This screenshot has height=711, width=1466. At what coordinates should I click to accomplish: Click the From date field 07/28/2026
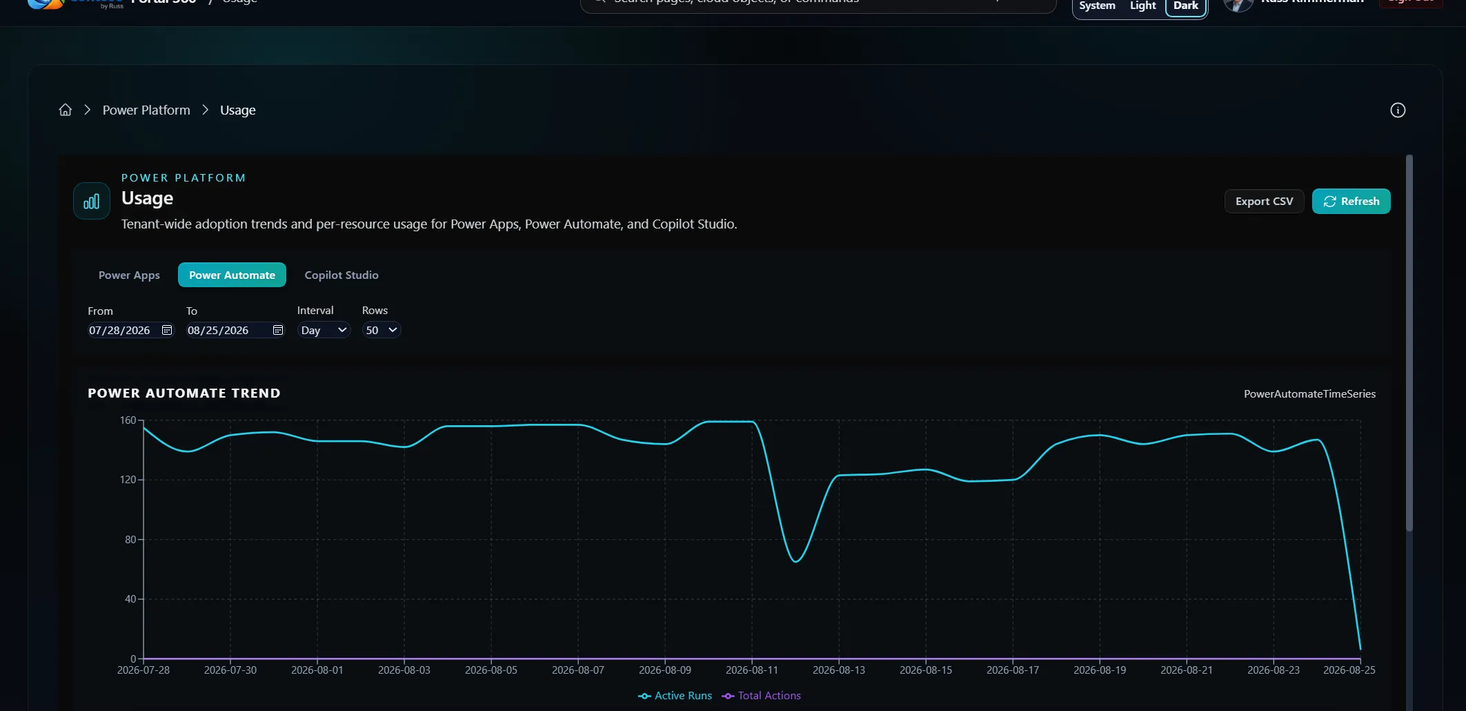tap(130, 330)
